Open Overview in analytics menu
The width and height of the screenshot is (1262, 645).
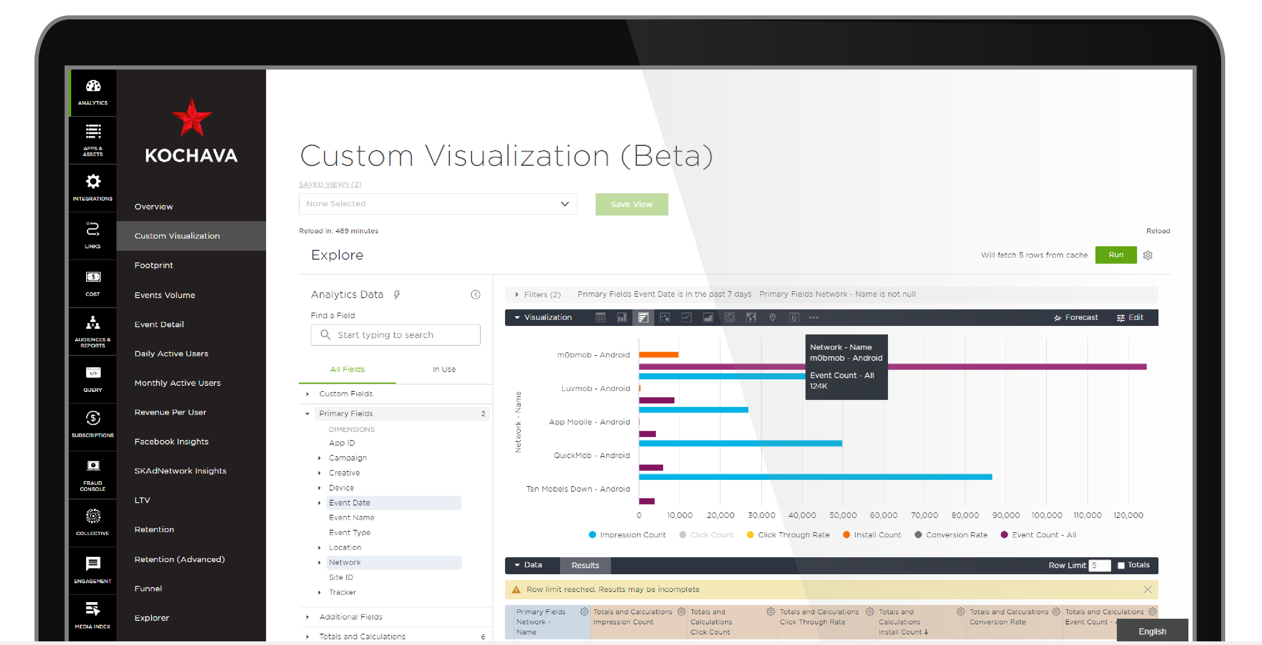pyautogui.click(x=153, y=206)
